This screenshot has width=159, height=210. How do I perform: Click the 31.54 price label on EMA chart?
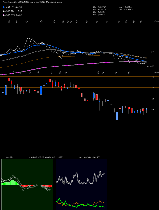[149, 66]
